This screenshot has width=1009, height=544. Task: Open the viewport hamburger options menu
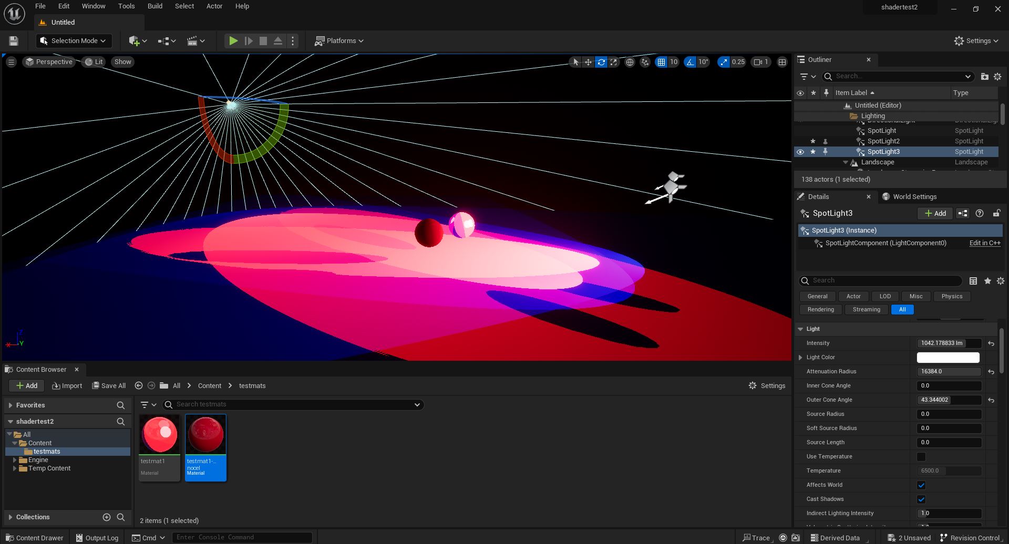click(11, 62)
